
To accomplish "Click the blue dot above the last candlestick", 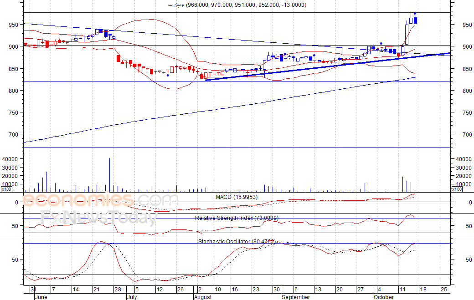I will (x=415, y=14).
